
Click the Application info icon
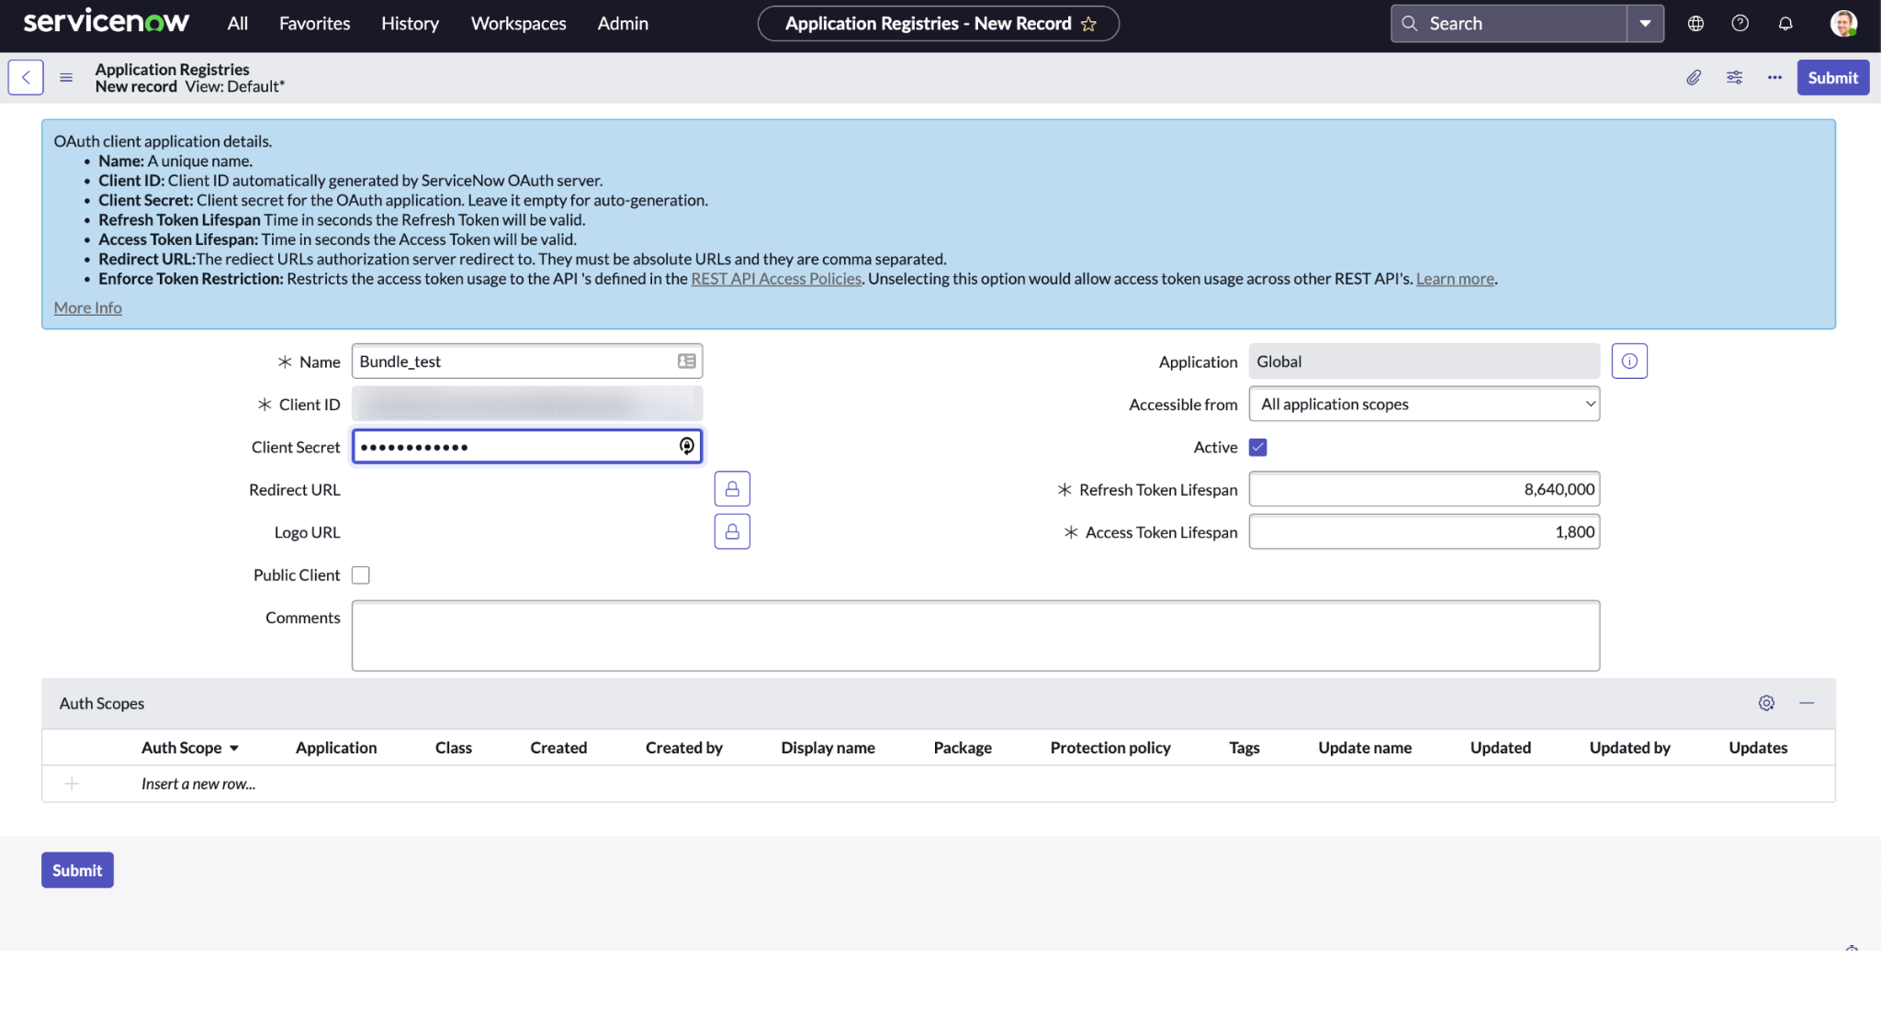point(1628,361)
